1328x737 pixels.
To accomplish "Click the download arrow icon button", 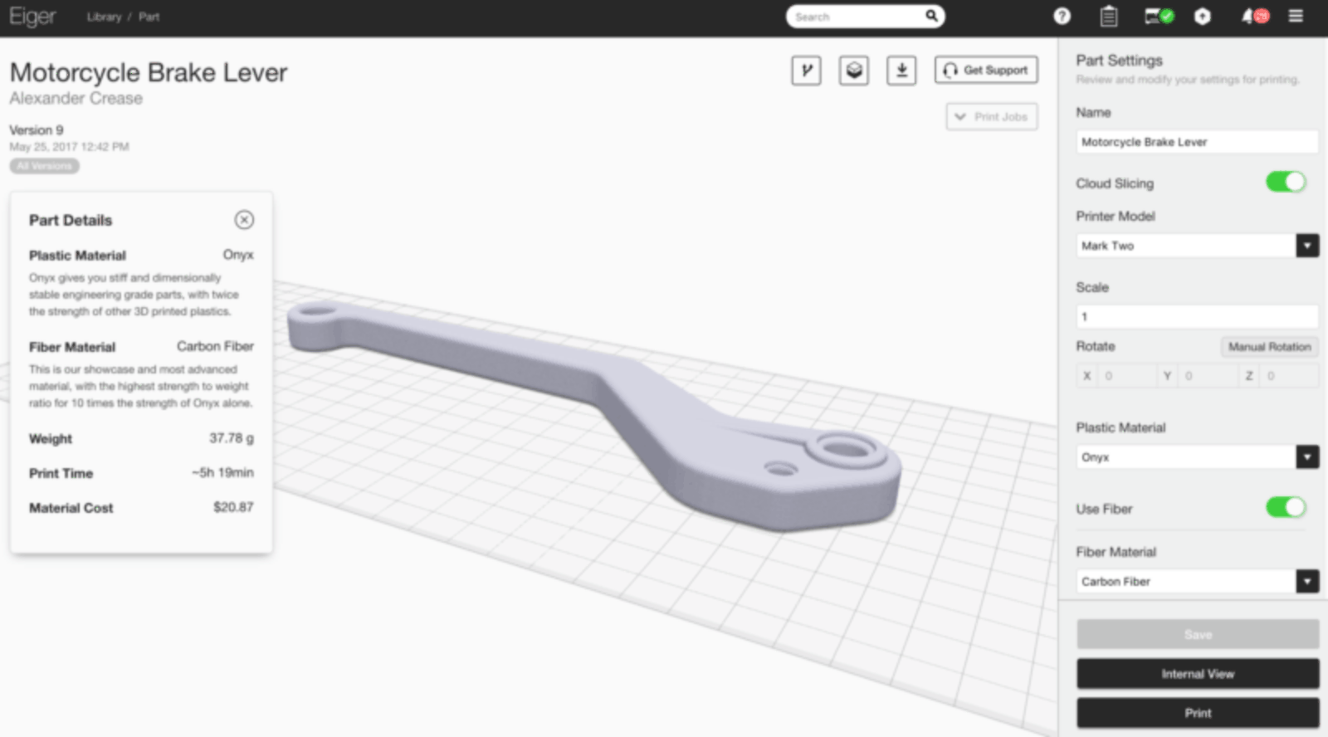I will [901, 71].
